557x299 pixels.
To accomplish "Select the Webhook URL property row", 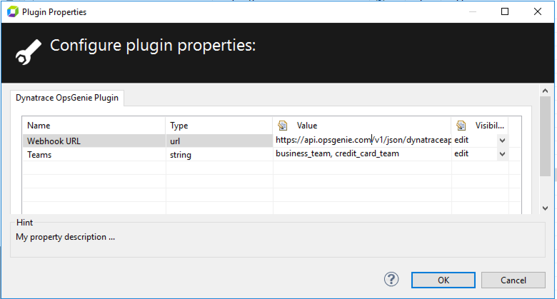I will [x=54, y=141].
